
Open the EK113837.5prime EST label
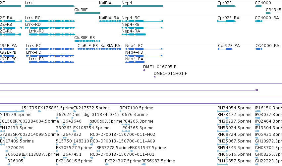tap(41, 154)
